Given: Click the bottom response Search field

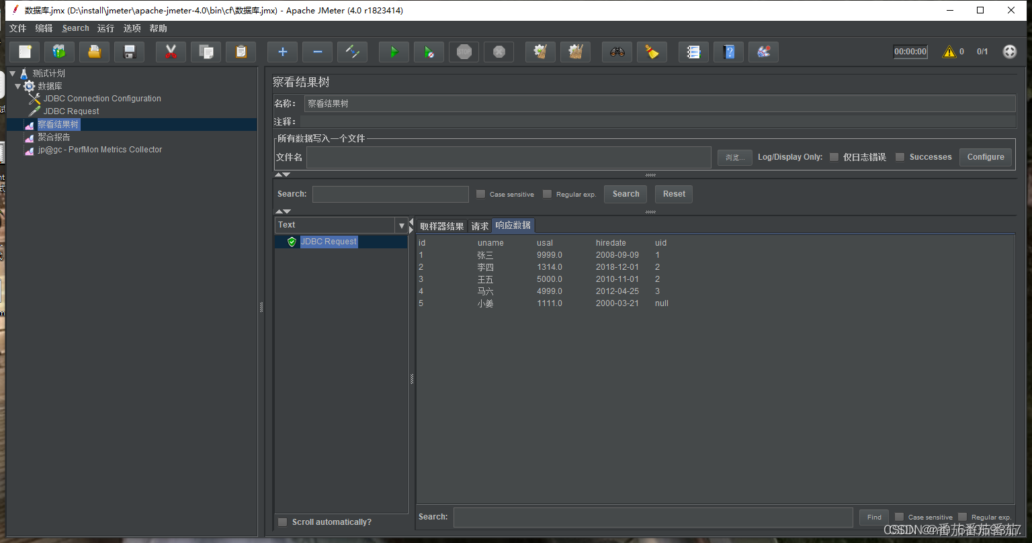Looking at the screenshot, I should click(653, 517).
